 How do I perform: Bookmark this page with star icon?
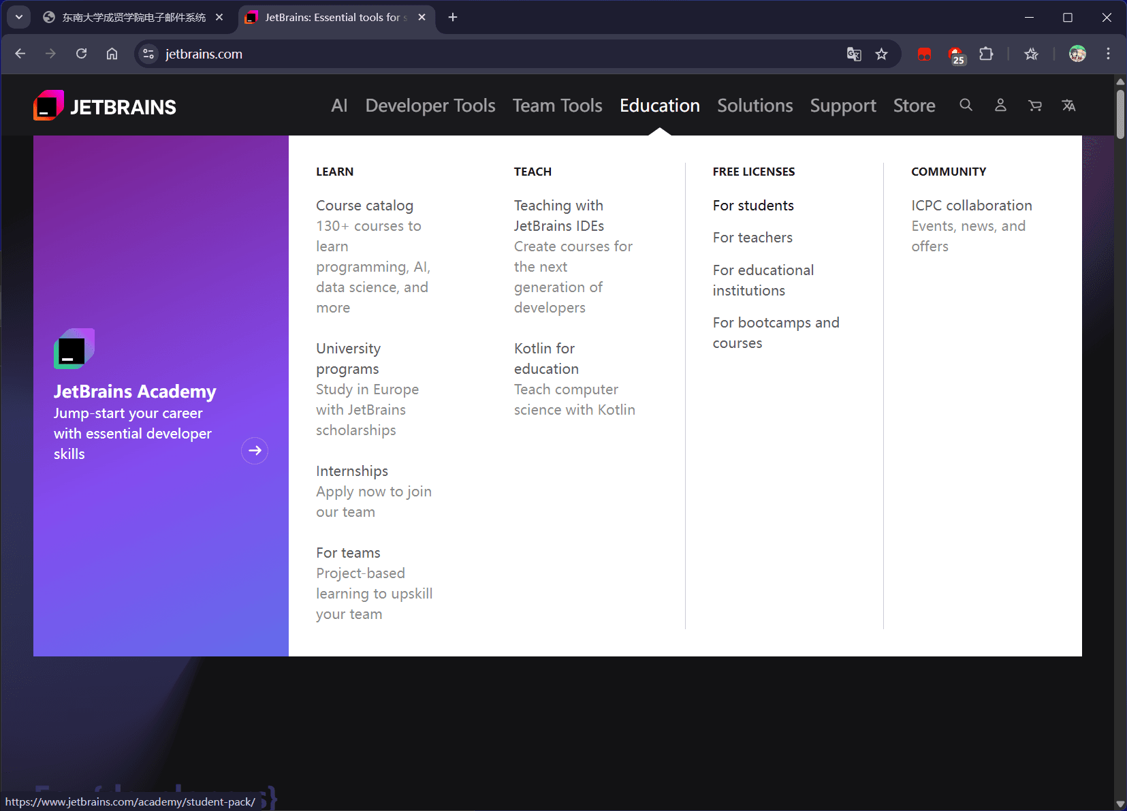[881, 54]
